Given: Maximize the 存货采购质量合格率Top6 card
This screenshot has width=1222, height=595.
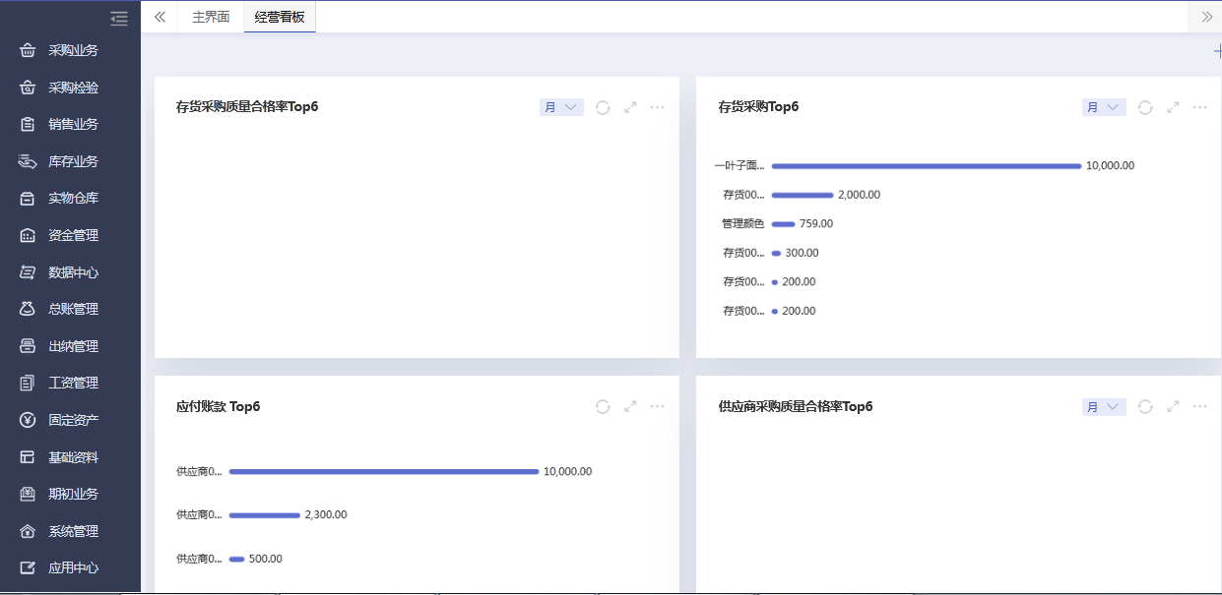Looking at the screenshot, I should point(630,107).
